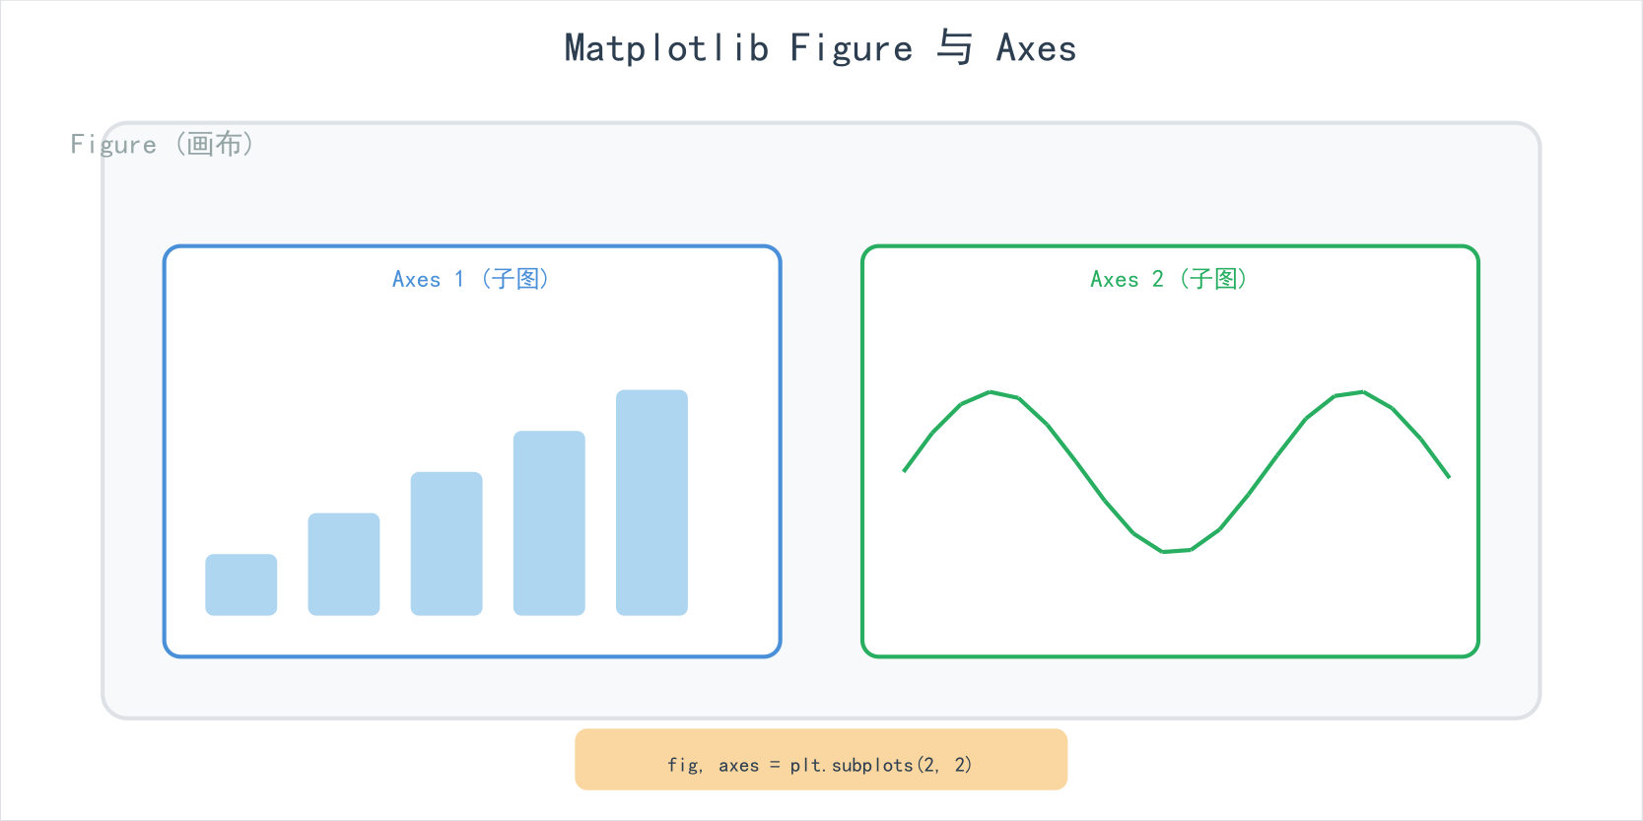Click the blue border of the Axes 1 panel
Screen dimensions: 1643x821
165,451
